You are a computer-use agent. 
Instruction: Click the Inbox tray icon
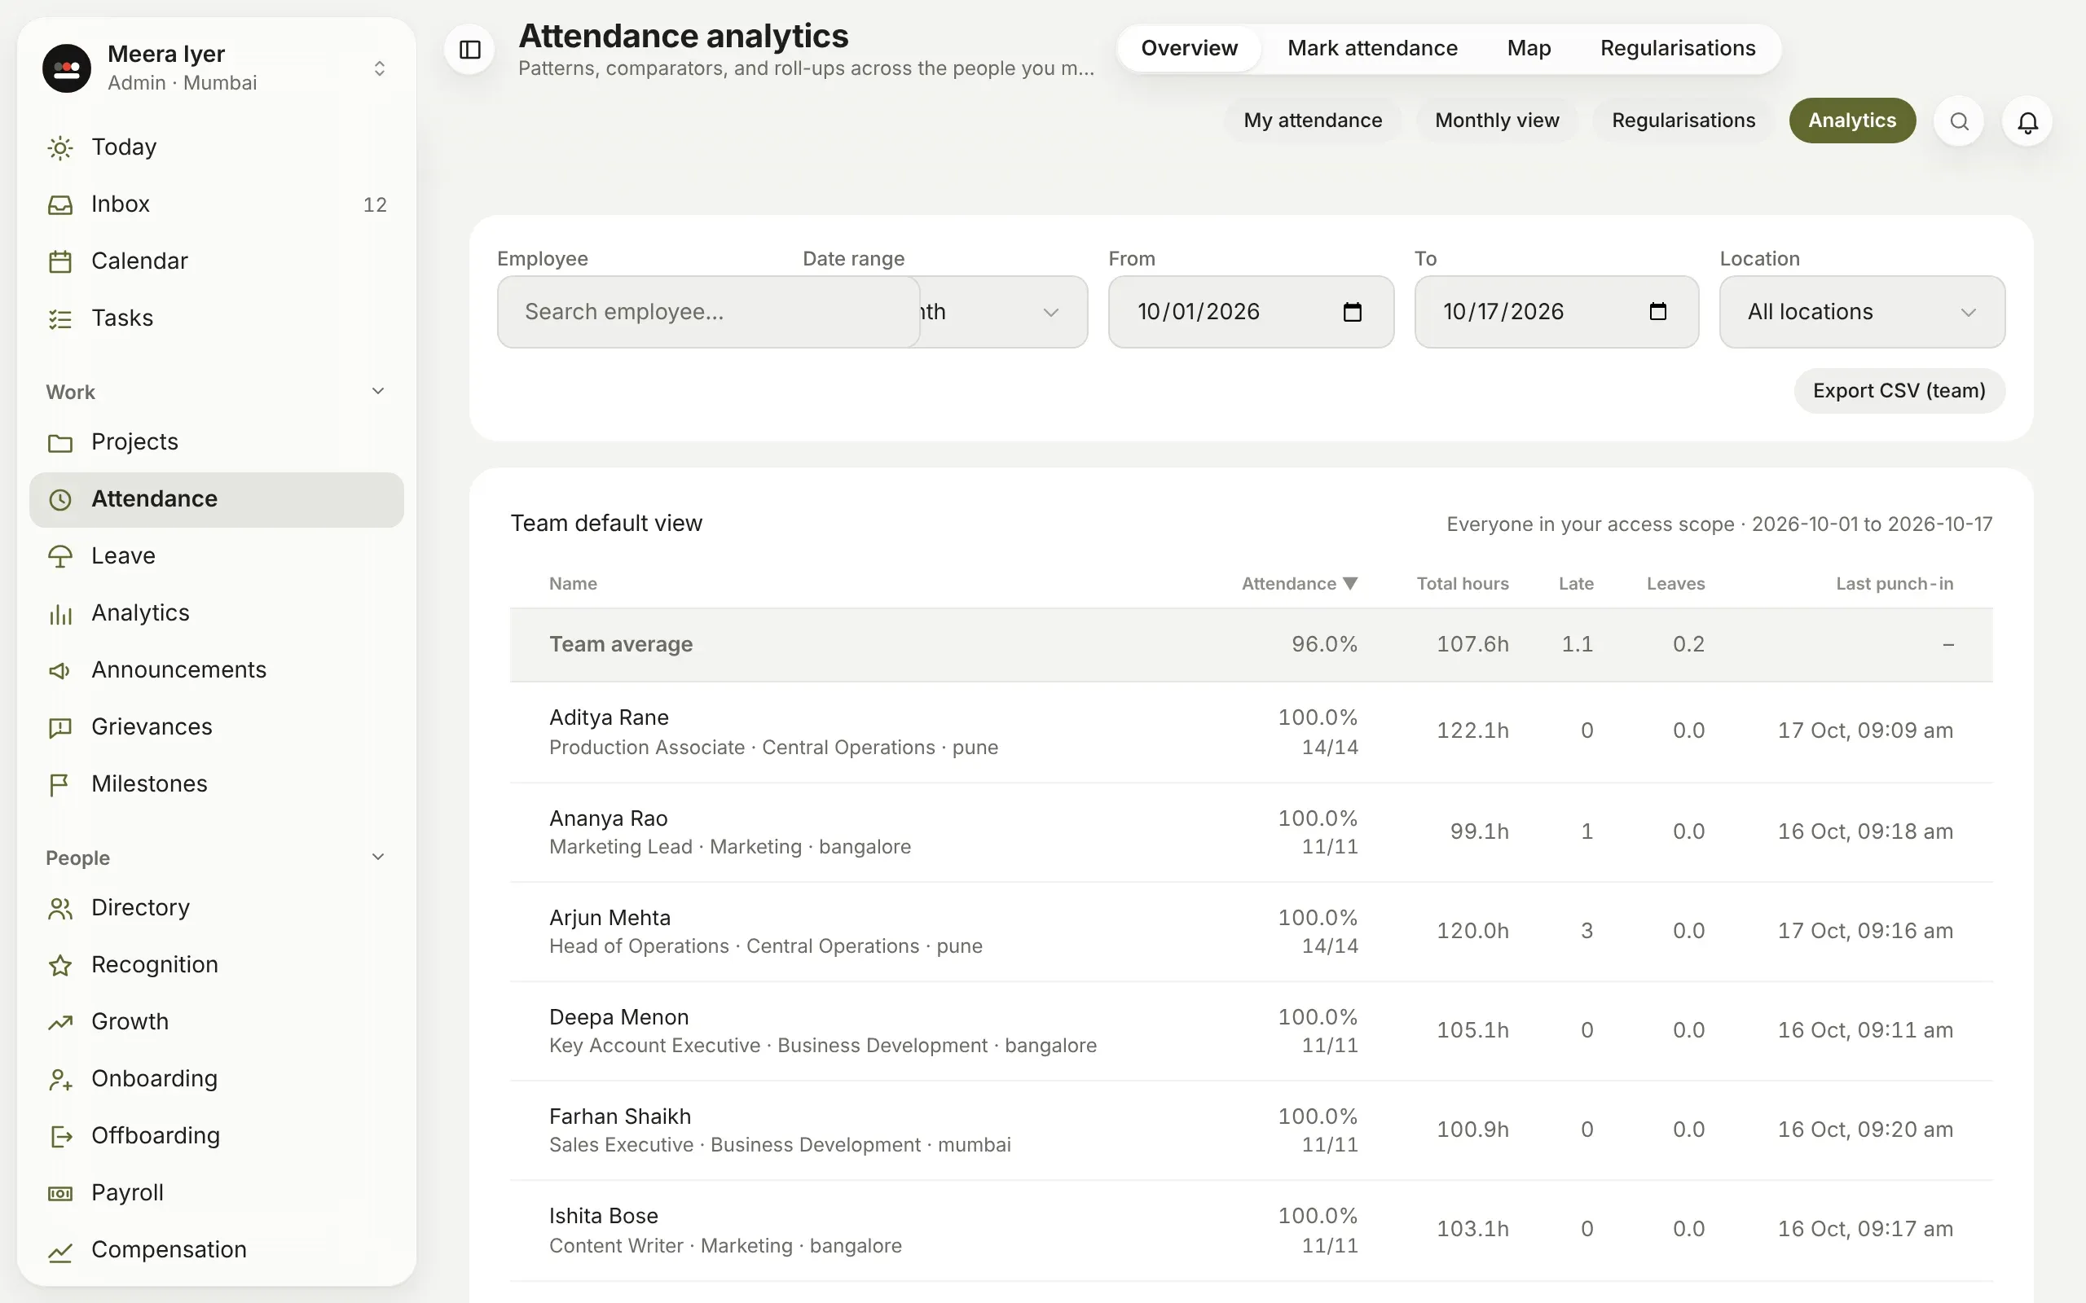click(60, 204)
